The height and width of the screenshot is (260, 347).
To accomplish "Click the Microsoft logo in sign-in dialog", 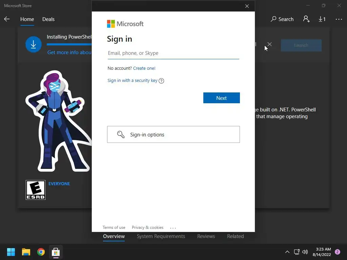I will tap(125, 24).
